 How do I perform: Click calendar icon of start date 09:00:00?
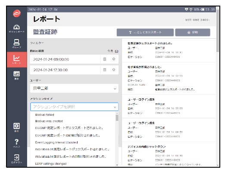(x=105, y=59)
